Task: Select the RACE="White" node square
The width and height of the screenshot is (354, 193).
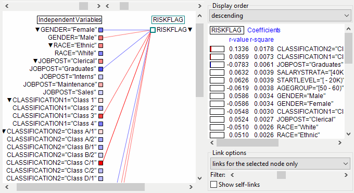Action: click(101, 53)
